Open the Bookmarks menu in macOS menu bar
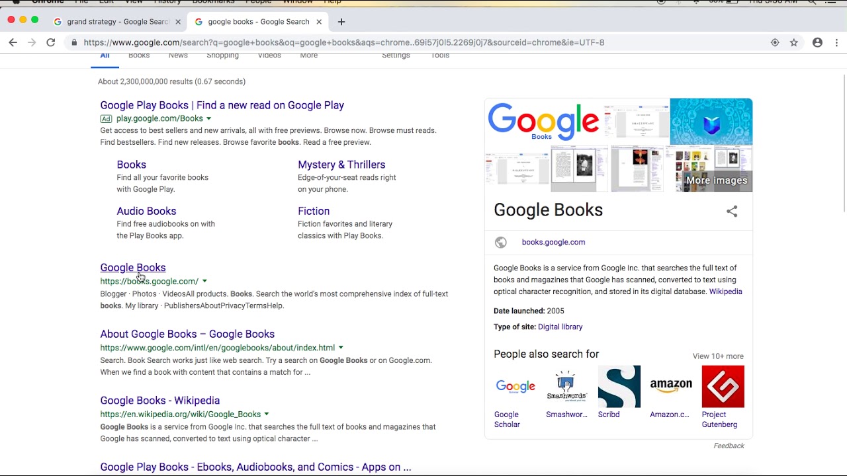 coord(213,2)
